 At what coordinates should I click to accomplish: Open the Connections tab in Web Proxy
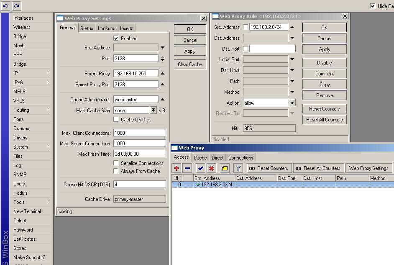(240, 158)
